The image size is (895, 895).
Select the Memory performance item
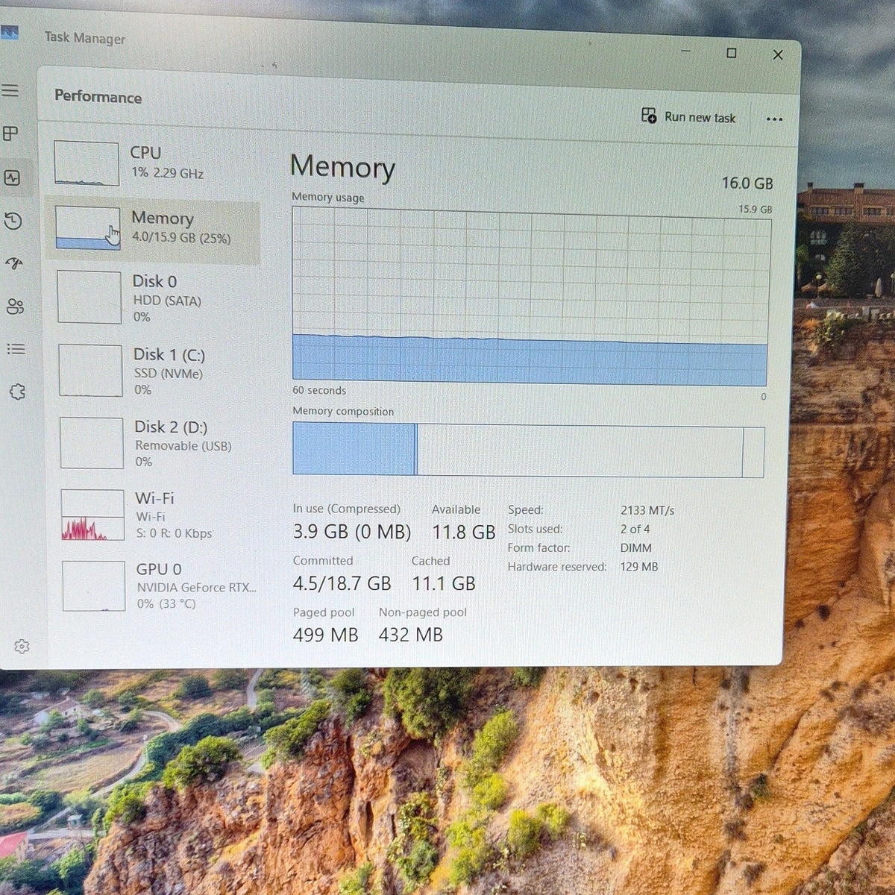[x=154, y=230]
